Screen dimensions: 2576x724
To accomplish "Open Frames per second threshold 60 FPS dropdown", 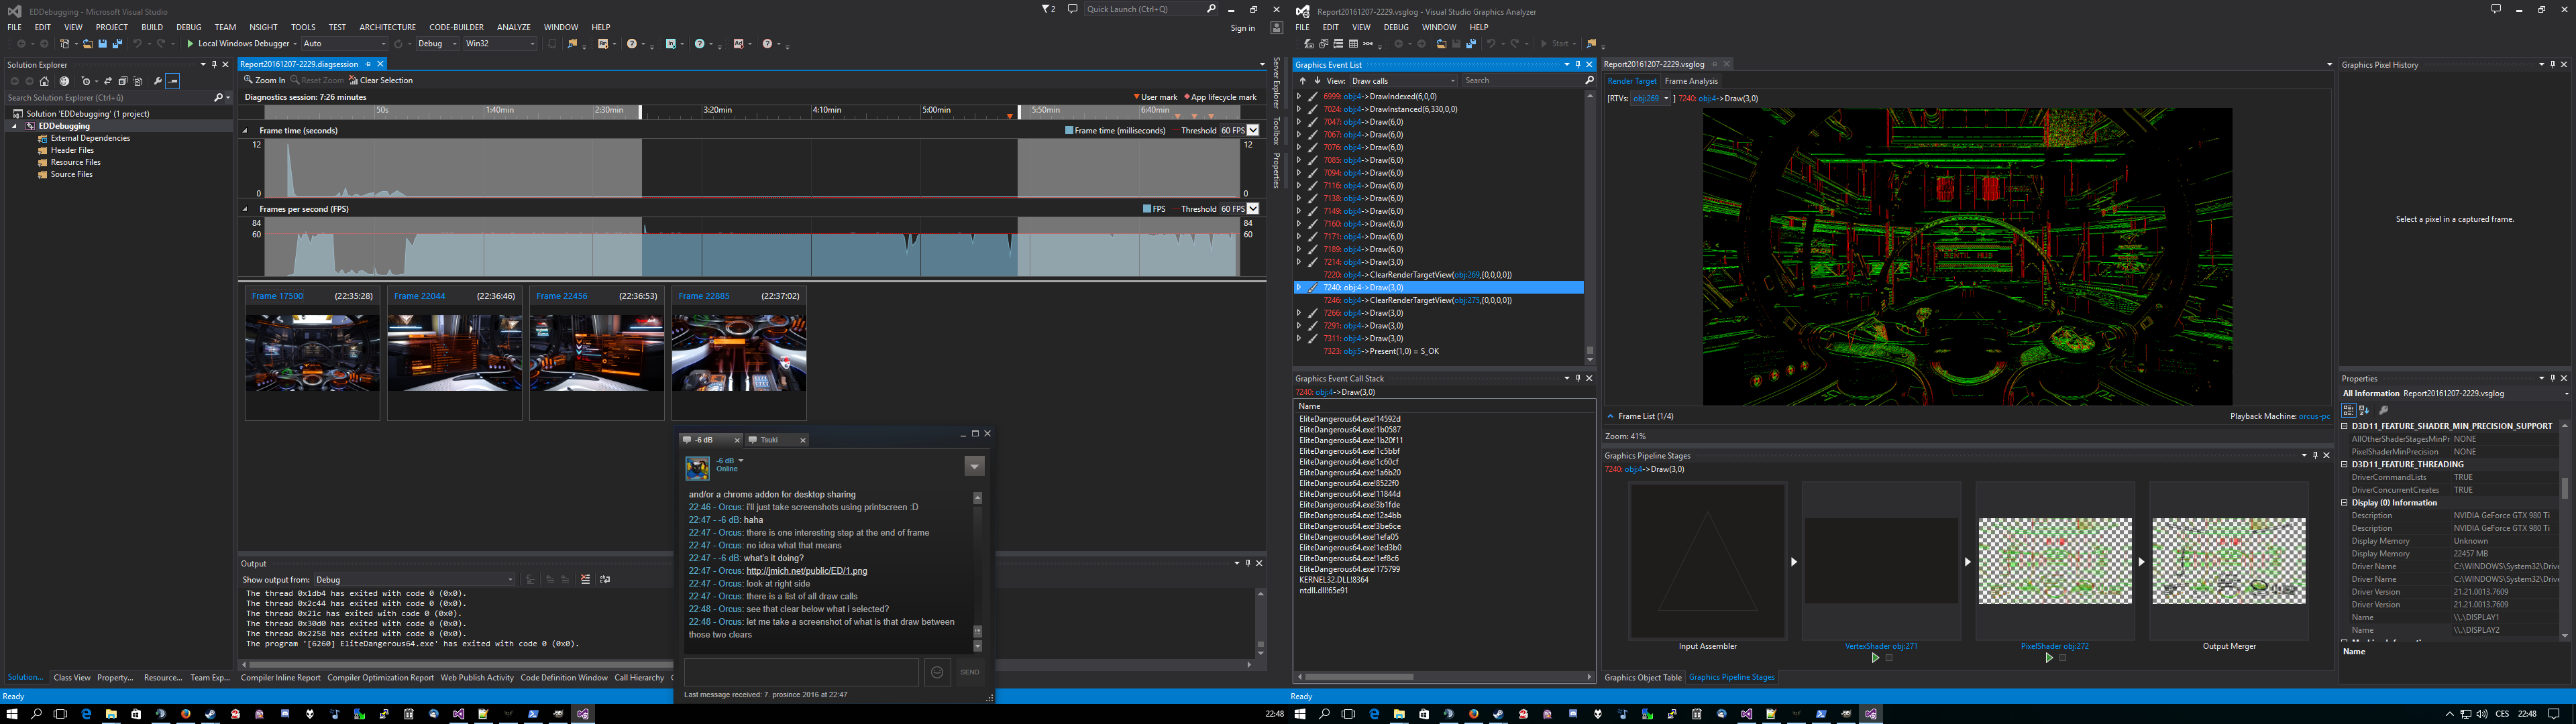I will pos(1252,209).
